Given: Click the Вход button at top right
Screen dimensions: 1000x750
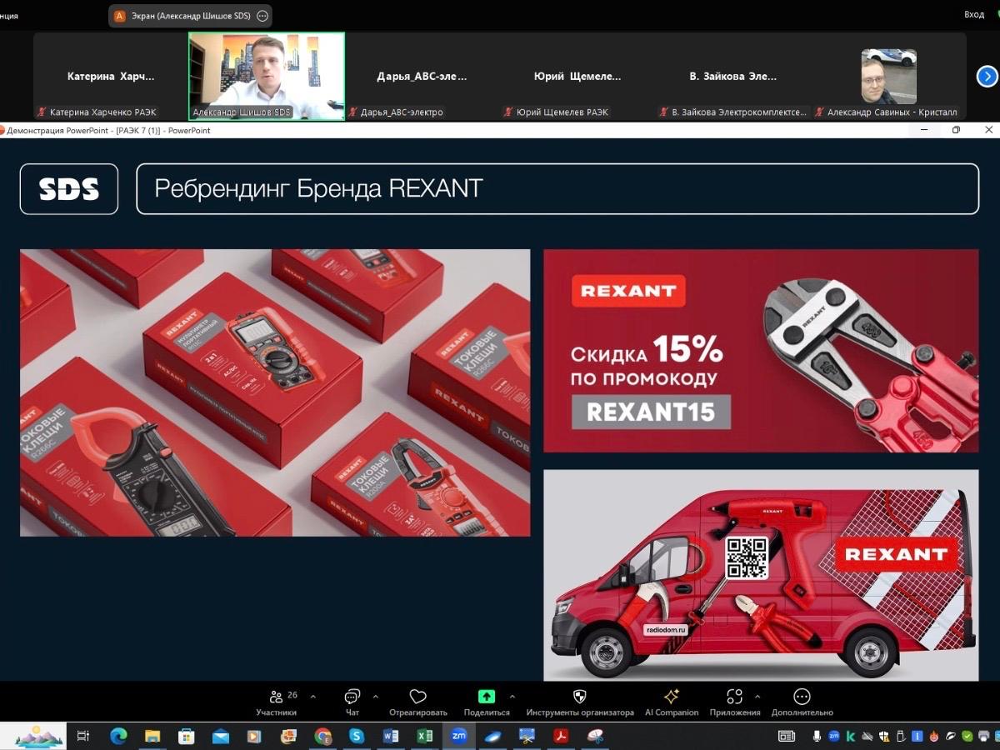Looking at the screenshot, I should click(974, 14).
